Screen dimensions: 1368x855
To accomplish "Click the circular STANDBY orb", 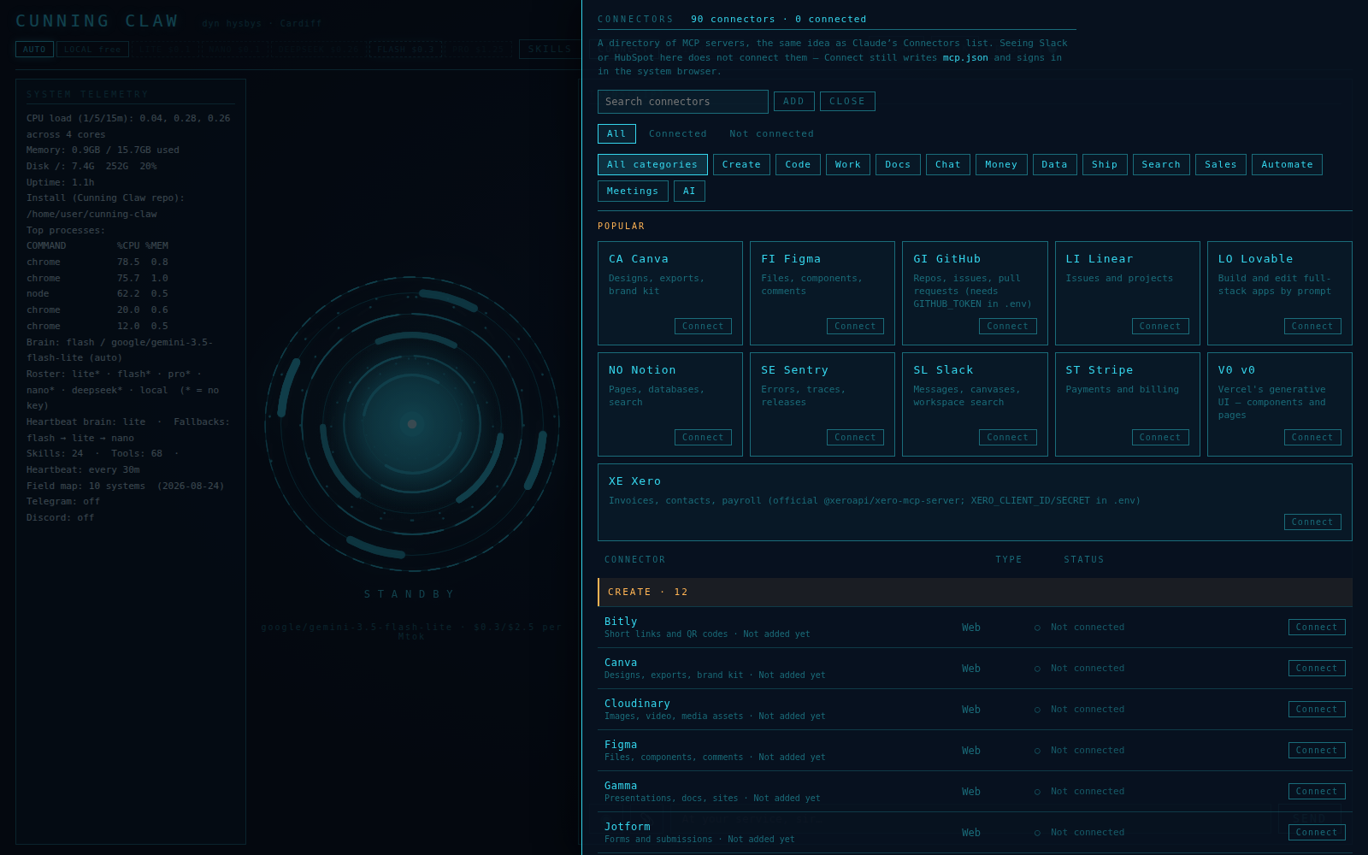I will pyautogui.click(x=412, y=424).
